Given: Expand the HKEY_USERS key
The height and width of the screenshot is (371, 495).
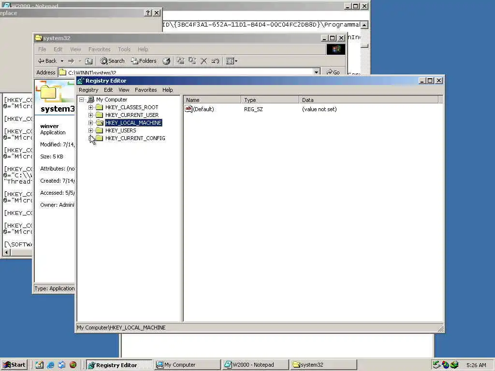Looking at the screenshot, I should [90, 130].
